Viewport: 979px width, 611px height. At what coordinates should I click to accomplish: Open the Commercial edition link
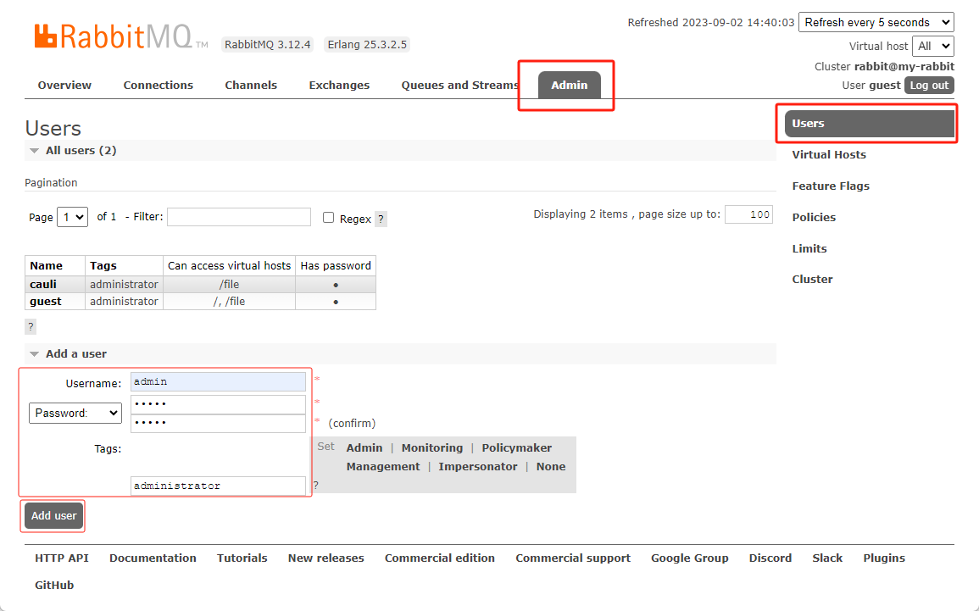440,558
